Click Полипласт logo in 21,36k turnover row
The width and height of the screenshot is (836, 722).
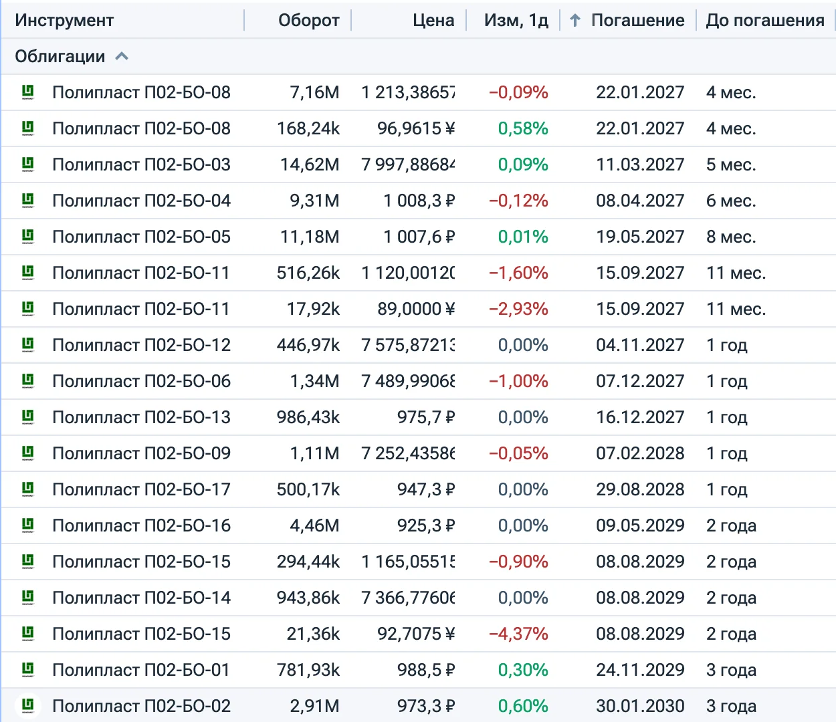click(28, 634)
